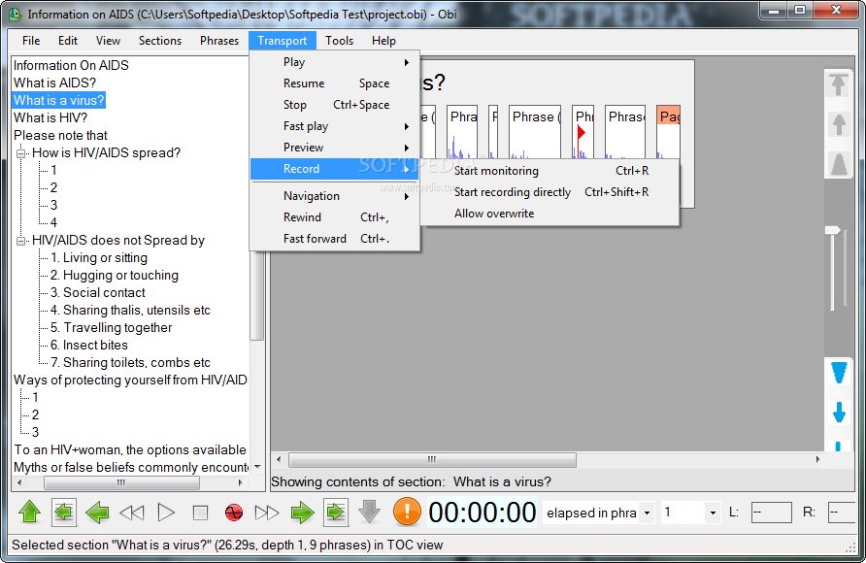The height and width of the screenshot is (563, 866).
Task: Choose Stop in Transport menu
Action: (335, 105)
